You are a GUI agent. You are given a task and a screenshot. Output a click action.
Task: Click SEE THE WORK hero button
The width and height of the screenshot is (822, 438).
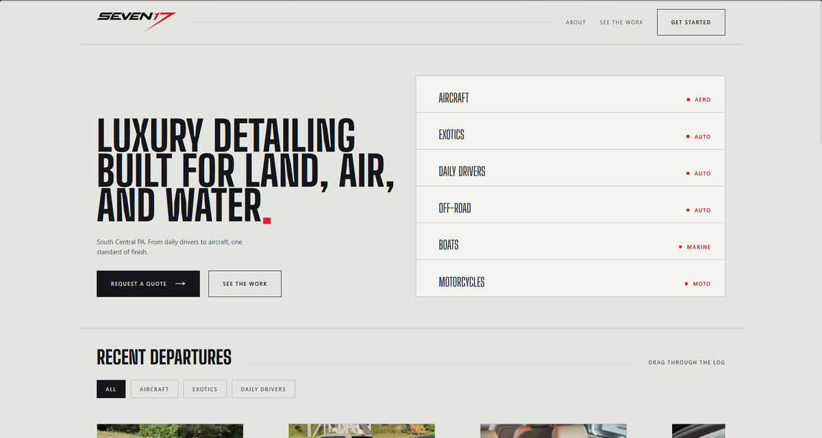[x=245, y=284]
